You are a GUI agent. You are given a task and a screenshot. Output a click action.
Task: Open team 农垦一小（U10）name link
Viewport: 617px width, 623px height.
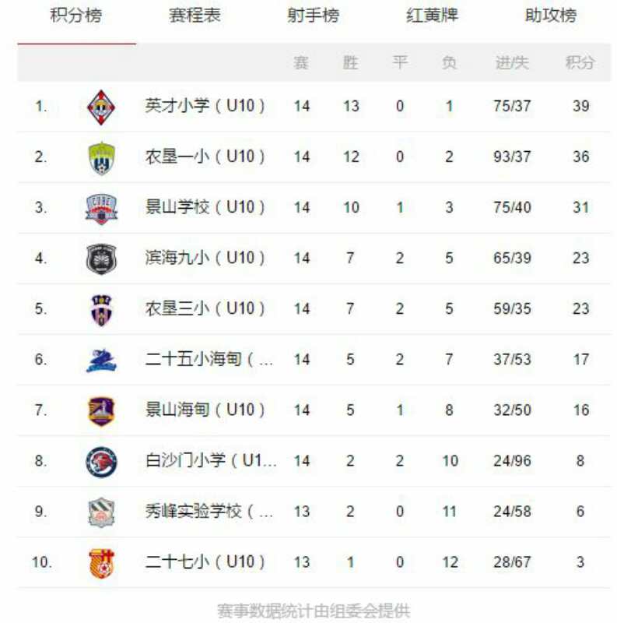(x=205, y=157)
